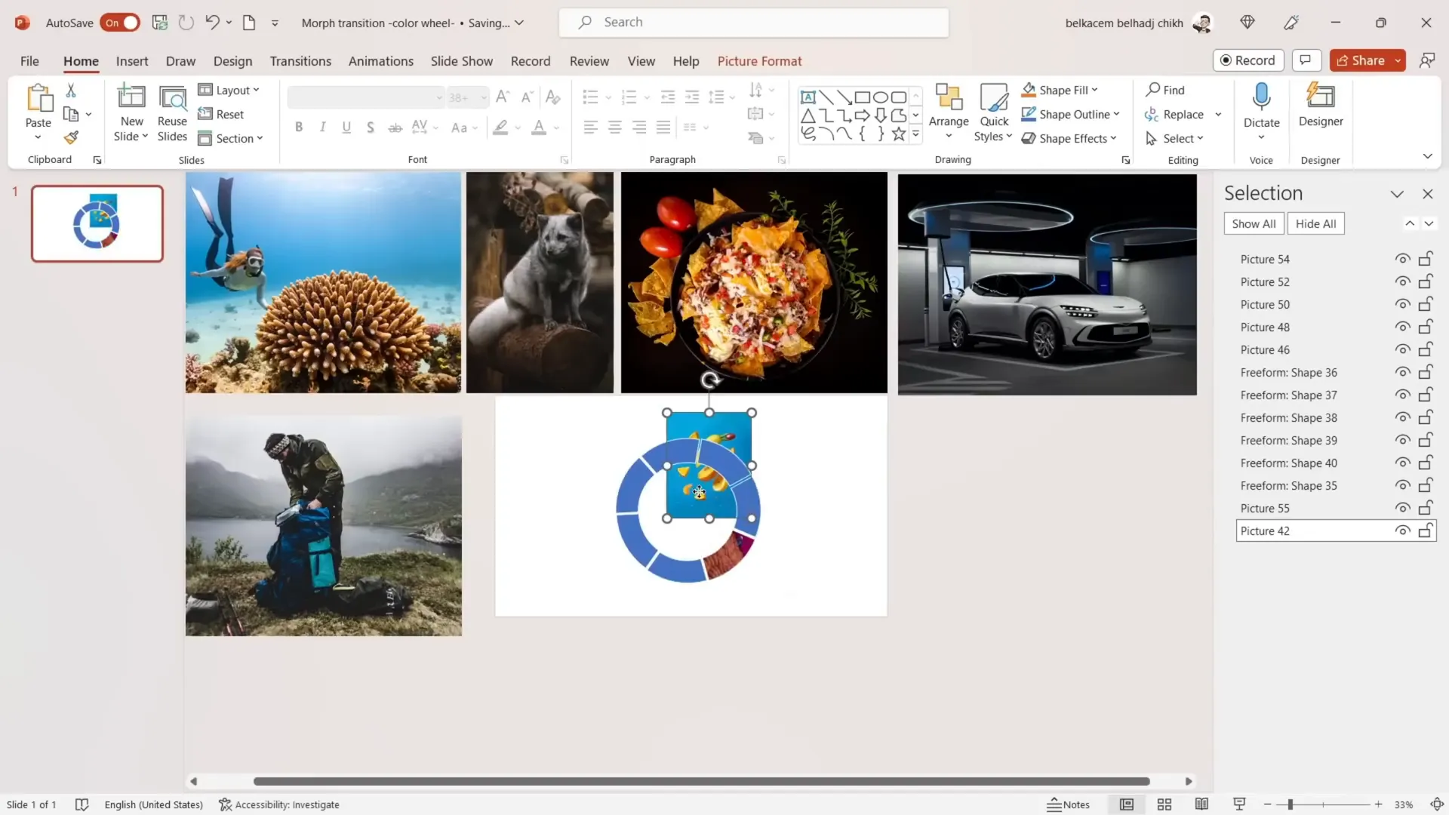Click Fit slide to window icon

click(1437, 804)
